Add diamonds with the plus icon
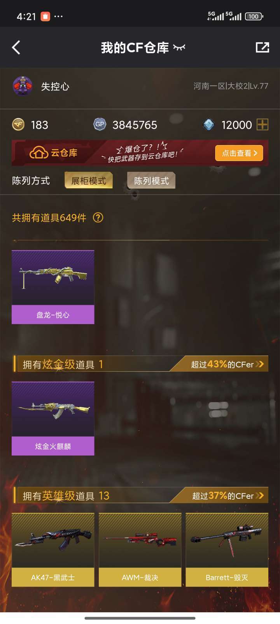 262,125
